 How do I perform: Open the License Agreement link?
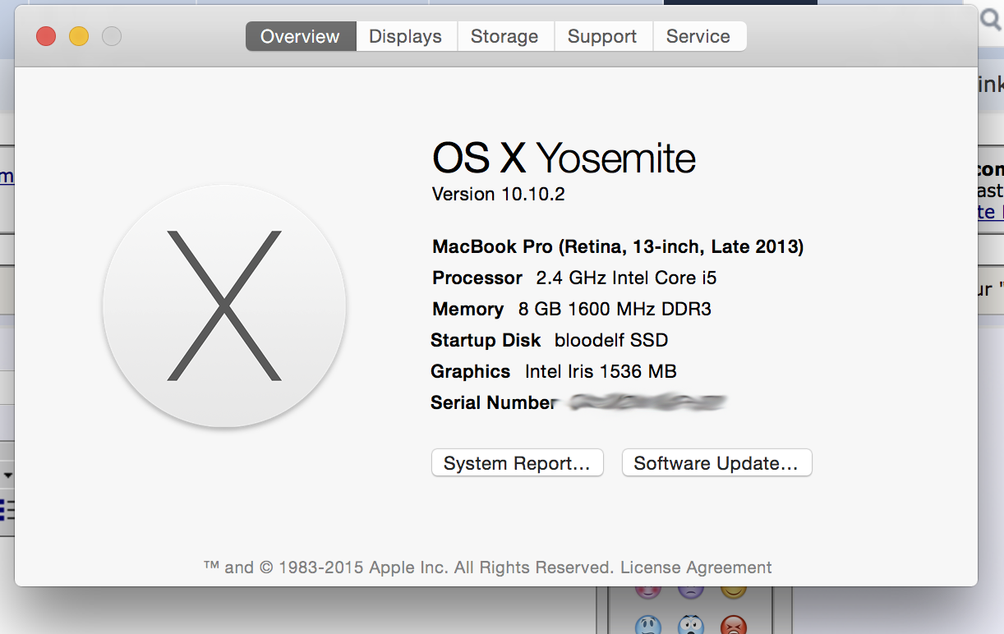pyautogui.click(x=696, y=567)
